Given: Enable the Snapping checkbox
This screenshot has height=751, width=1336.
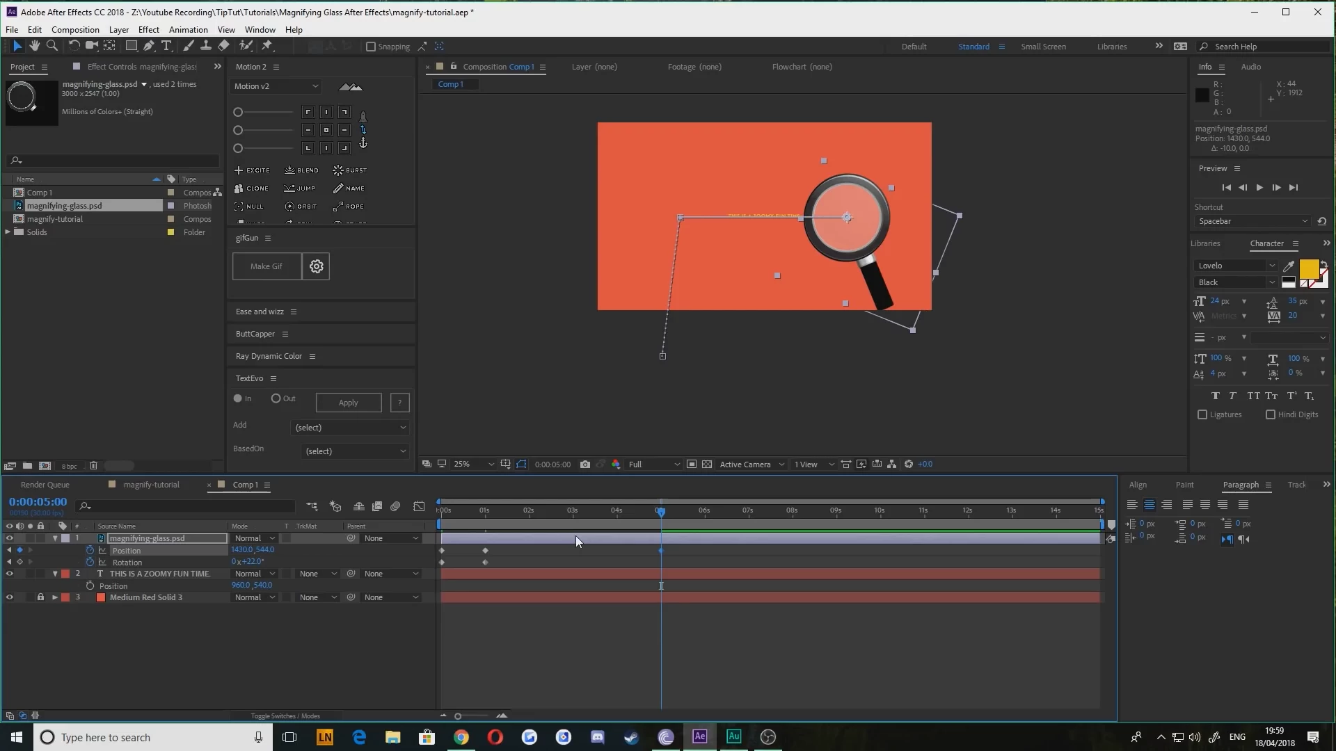Looking at the screenshot, I should pos(371,47).
